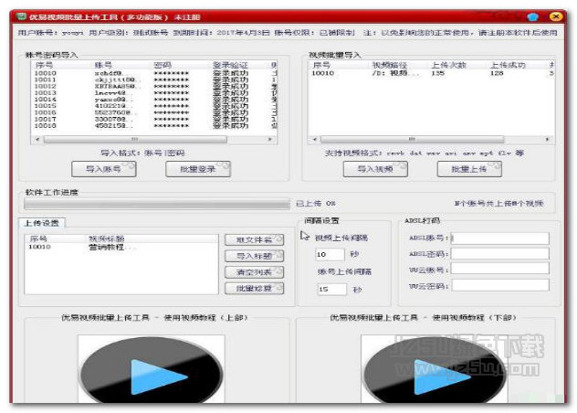Select account row 10018

[x=154, y=126]
